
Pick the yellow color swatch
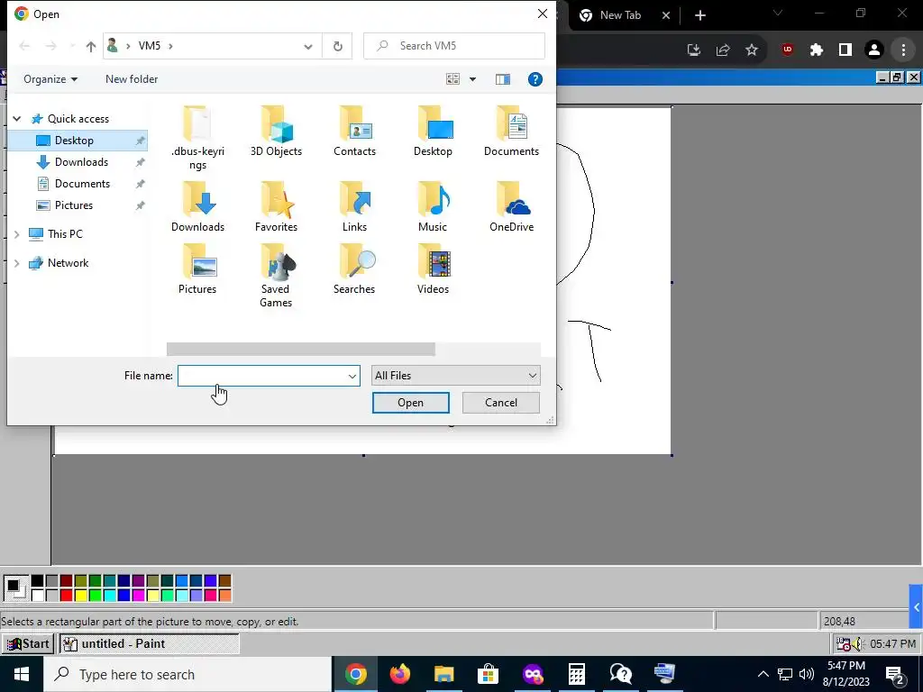point(80,596)
